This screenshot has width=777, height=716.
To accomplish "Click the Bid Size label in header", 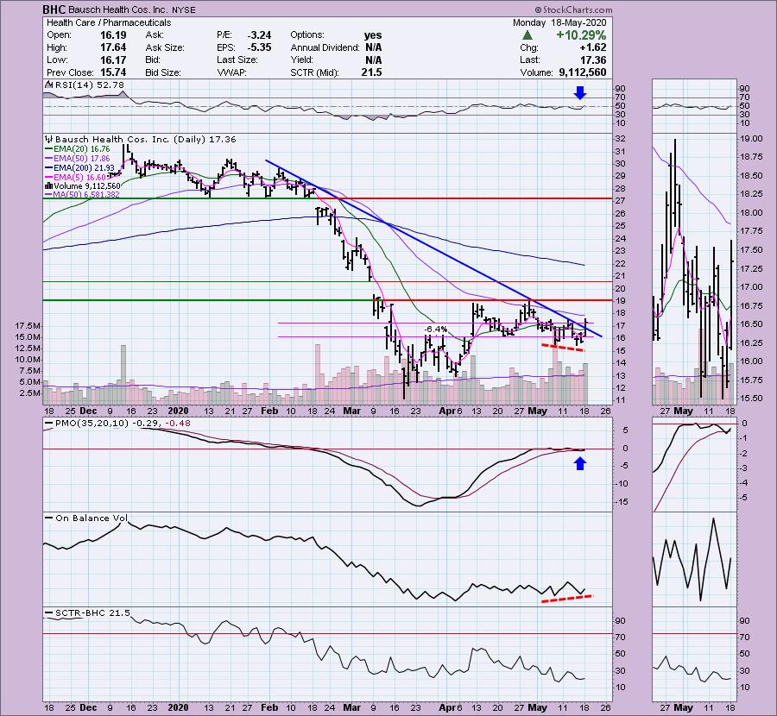I will click(165, 72).
